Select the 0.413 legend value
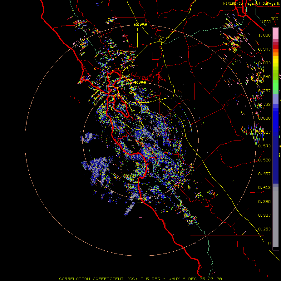The width and height of the screenshot is (281, 281). [264, 188]
